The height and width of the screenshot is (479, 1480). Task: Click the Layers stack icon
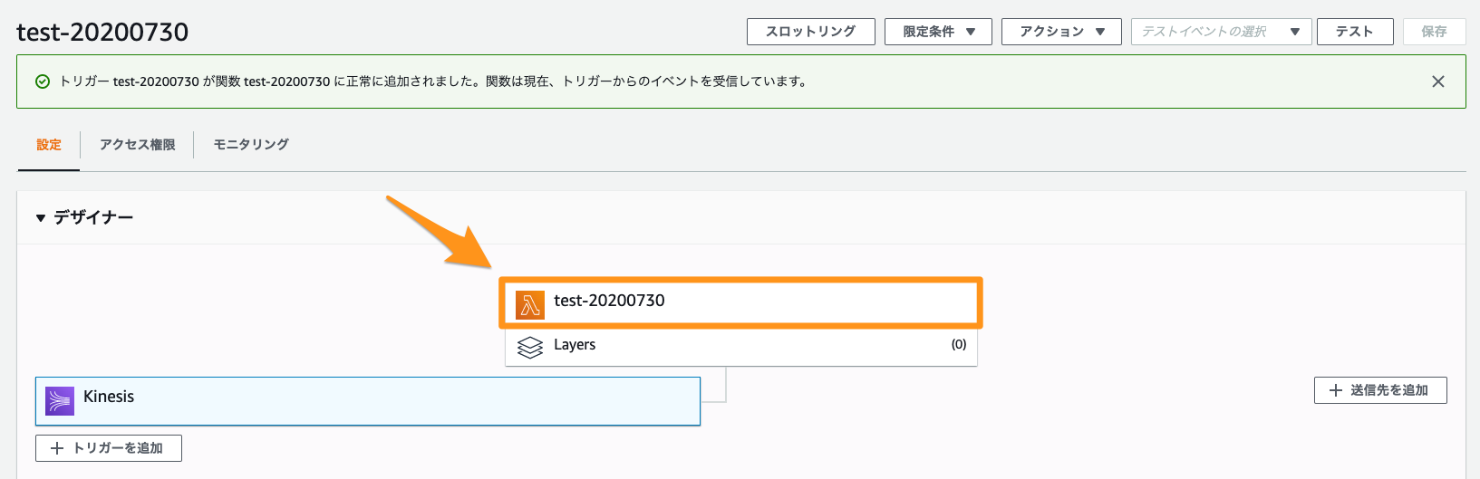pos(530,348)
